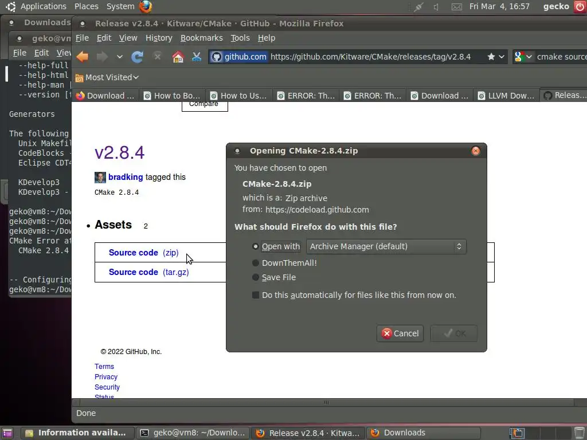Viewport: 587px width, 440px height.
Task: Open the terminal window's File menu
Action: 19,53
